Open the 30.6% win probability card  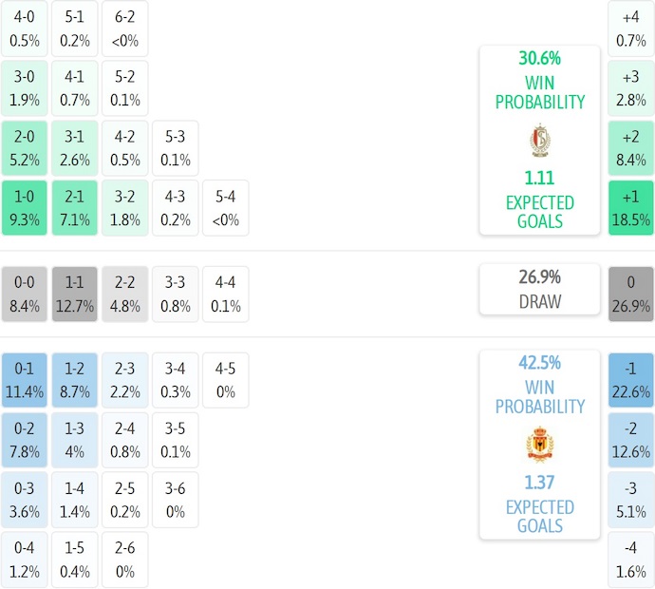pos(539,140)
